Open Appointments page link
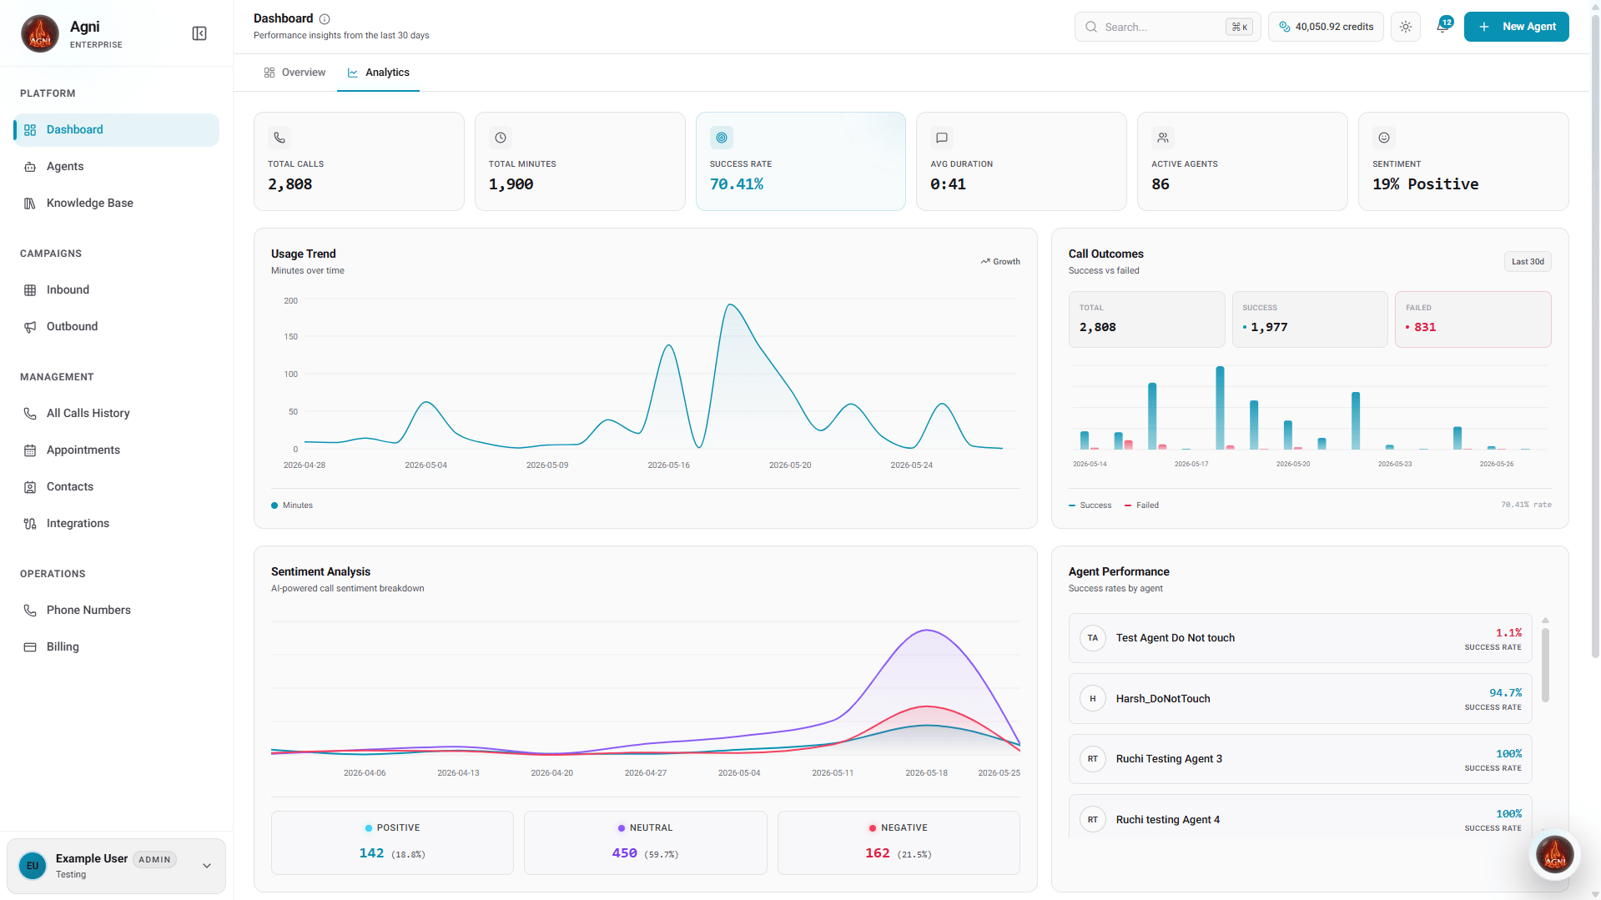This screenshot has height=900, width=1601. point(117,450)
